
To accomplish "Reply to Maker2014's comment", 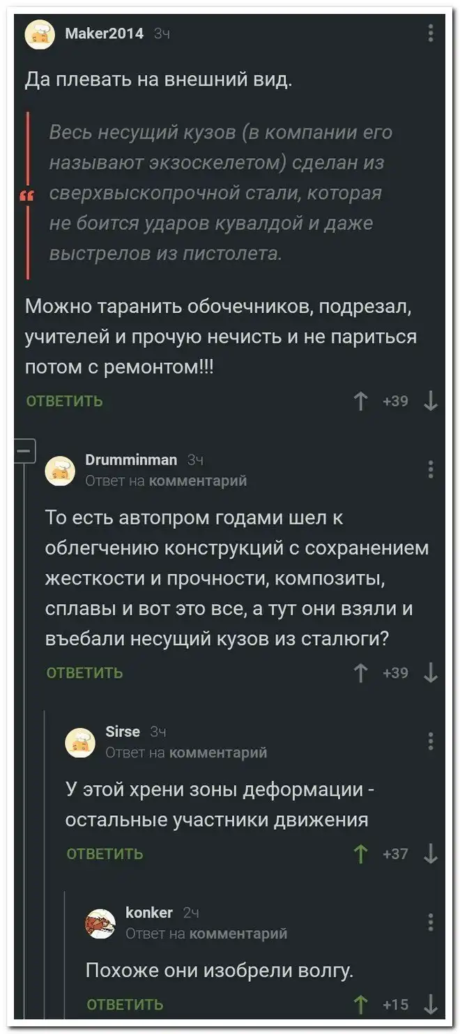I will pos(64,401).
